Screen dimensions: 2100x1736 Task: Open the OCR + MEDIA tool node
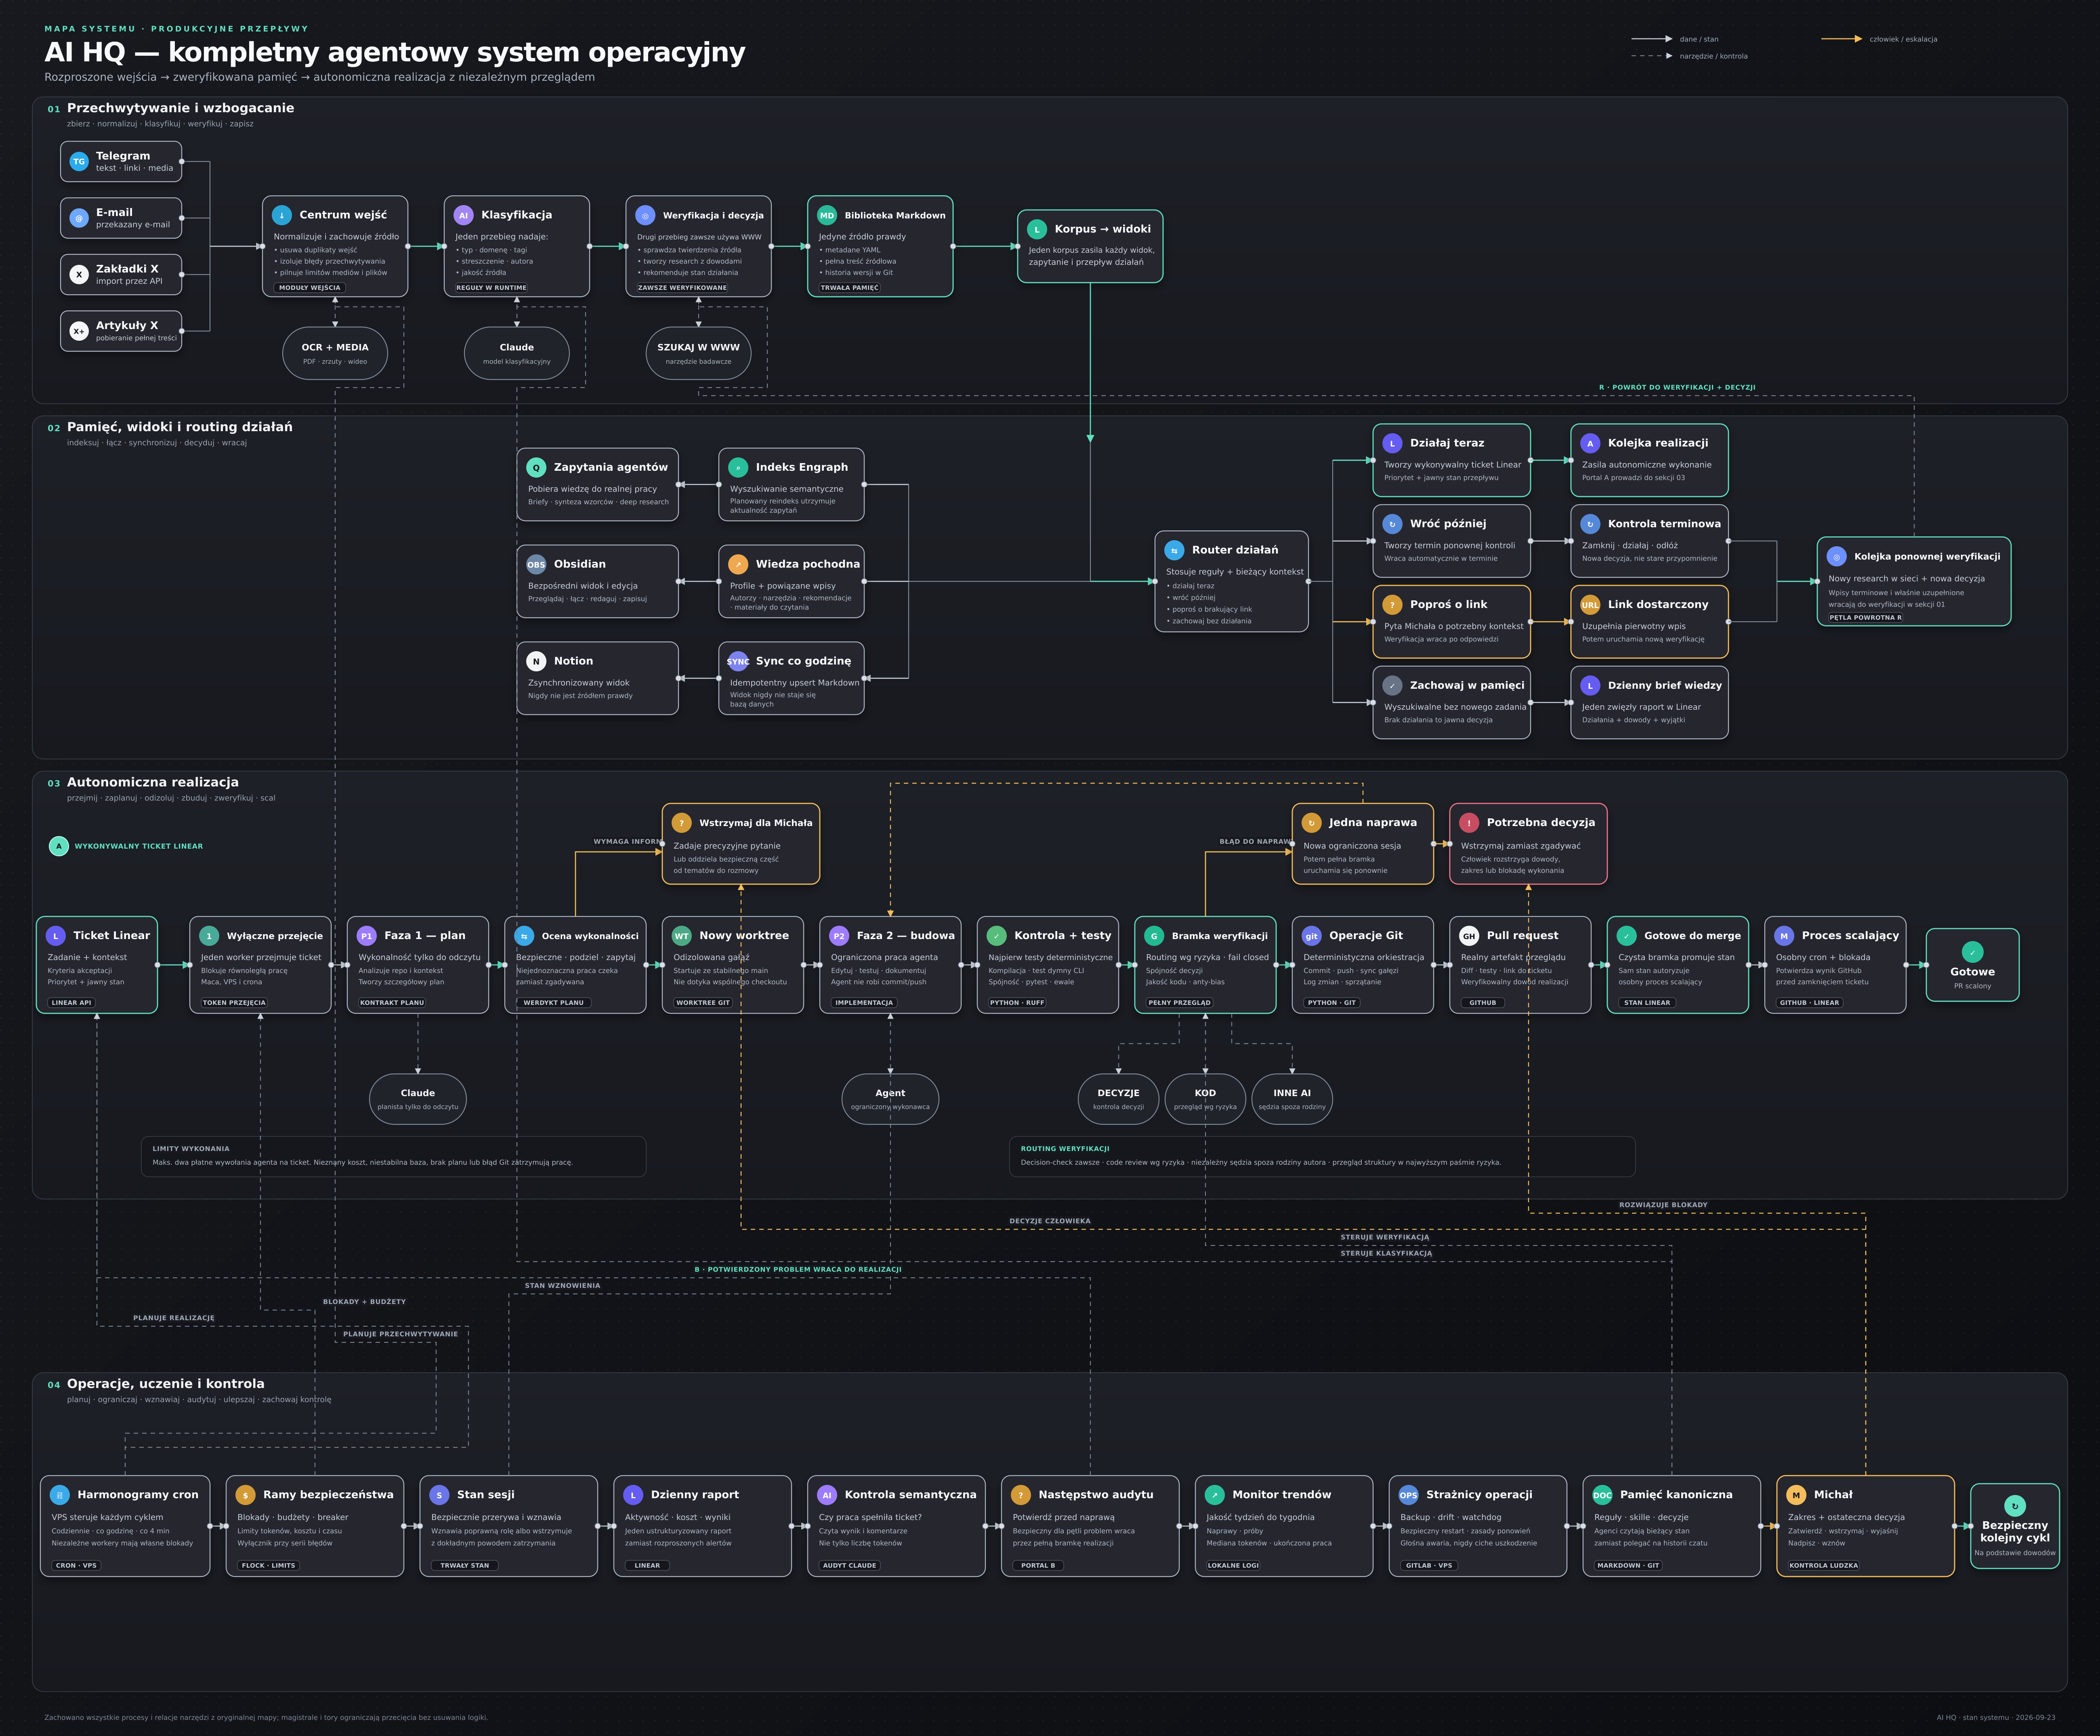click(335, 353)
